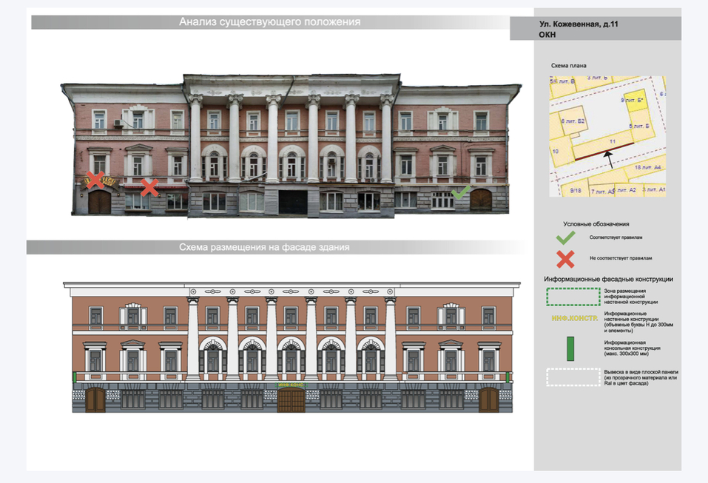Click the leftmost red cross on the photo
Image resolution: width=708 pixels, height=483 pixels.
click(95, 179)
